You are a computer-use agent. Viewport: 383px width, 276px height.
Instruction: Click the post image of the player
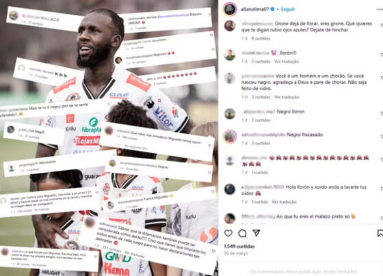pos(109,138)
